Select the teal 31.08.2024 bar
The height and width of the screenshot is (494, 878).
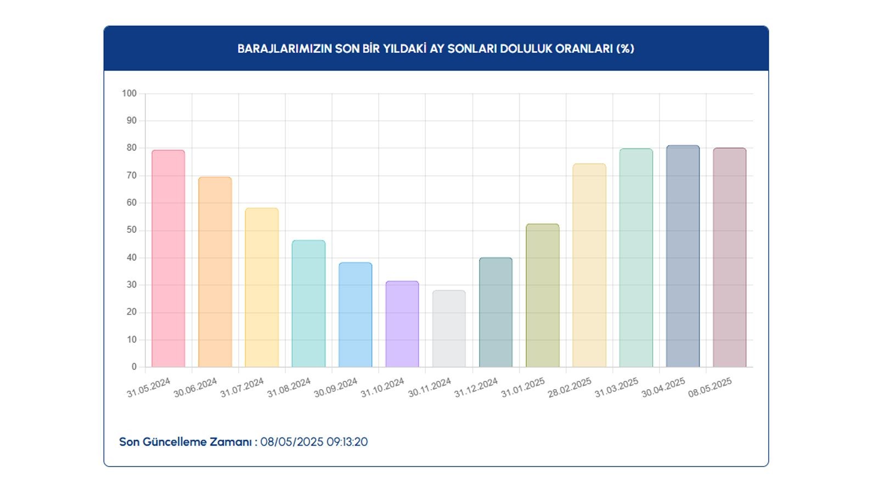(308, 304)
